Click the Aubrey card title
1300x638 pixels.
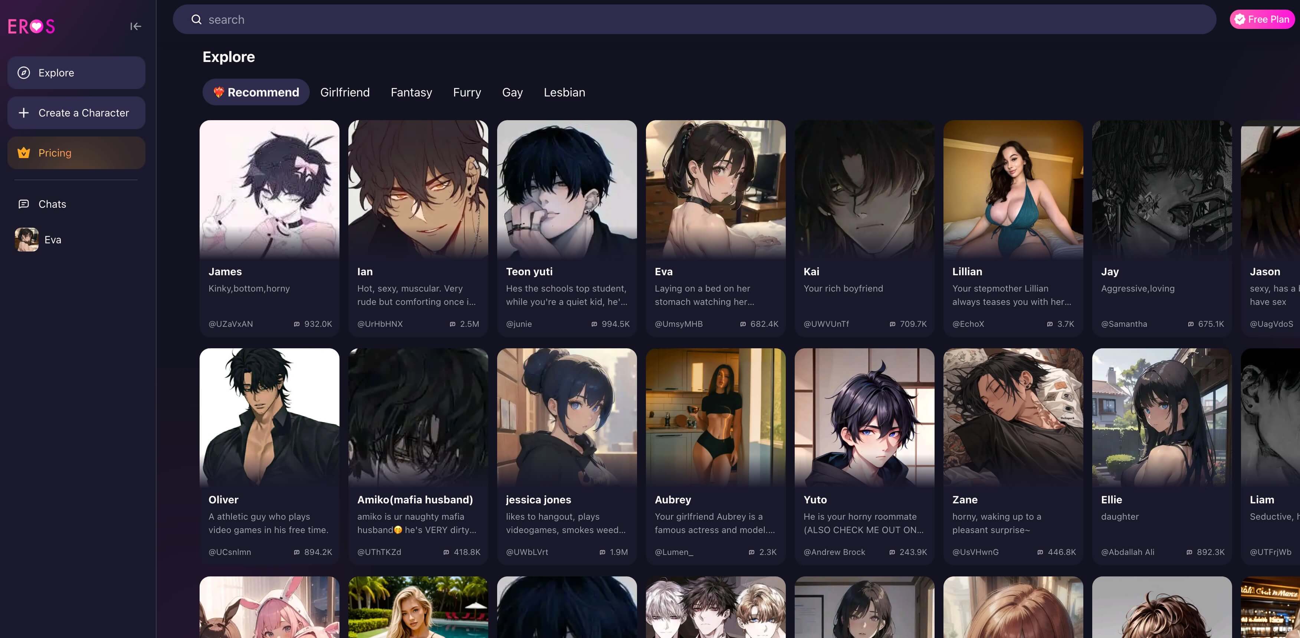coord(673,500)
